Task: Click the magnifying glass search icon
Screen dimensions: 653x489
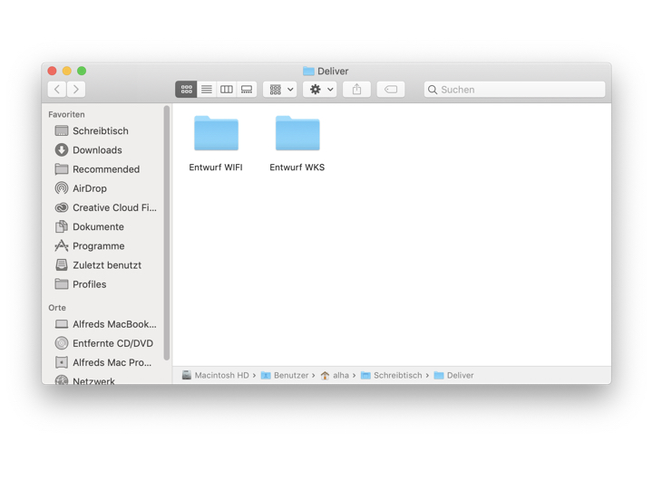Action: point(433,90)
